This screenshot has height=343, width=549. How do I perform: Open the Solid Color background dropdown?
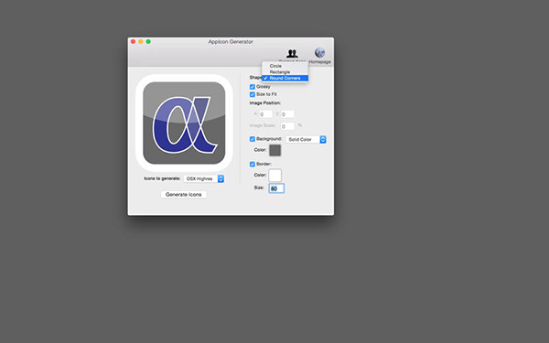[x=306, y=140]
